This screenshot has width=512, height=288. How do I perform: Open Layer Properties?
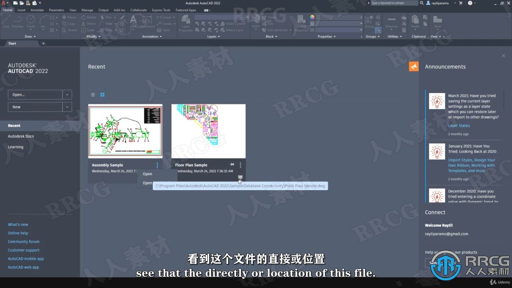click(186, 23)
